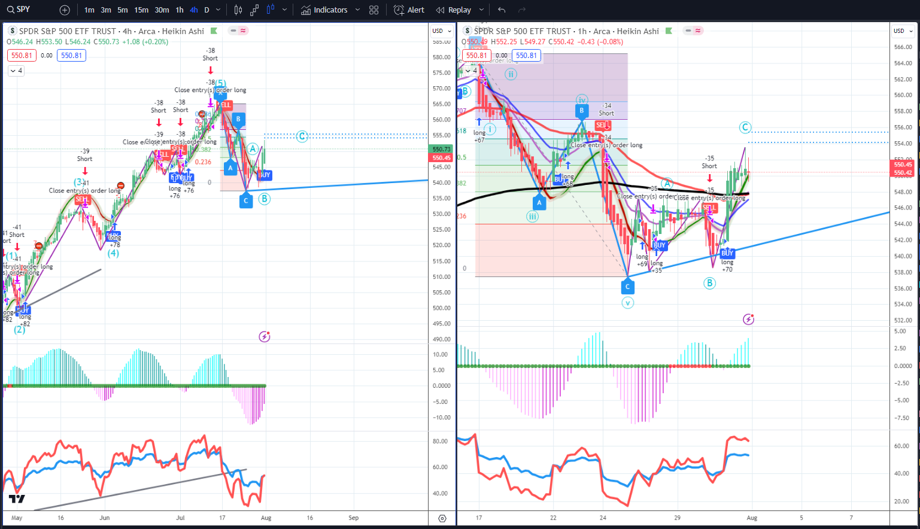Click the blue A label at 1h low
Viewport: 920px width, 529px height.
[539, 202]
